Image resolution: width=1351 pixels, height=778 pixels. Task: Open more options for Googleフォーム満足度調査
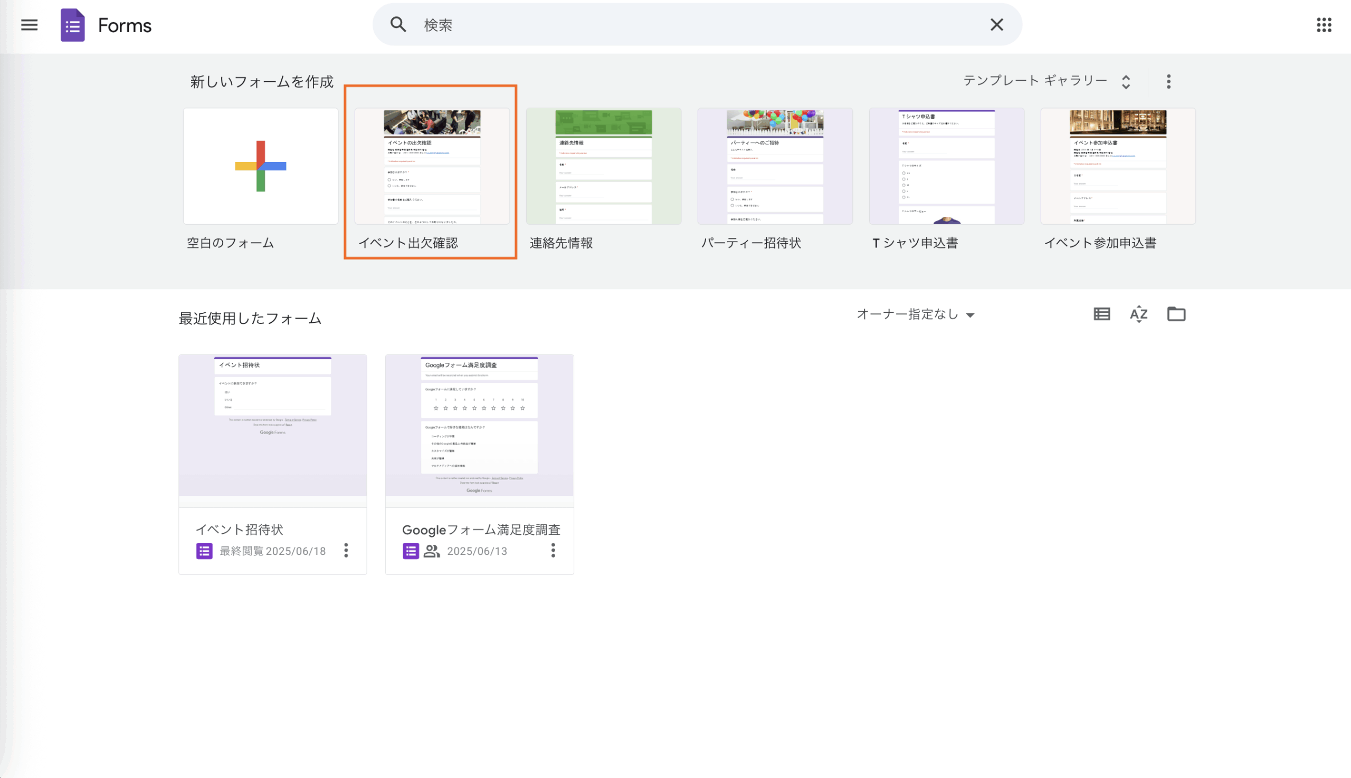(x=553, y=550)
